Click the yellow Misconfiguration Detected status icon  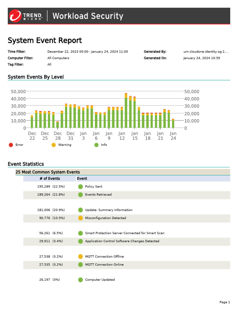coord(81,218)
